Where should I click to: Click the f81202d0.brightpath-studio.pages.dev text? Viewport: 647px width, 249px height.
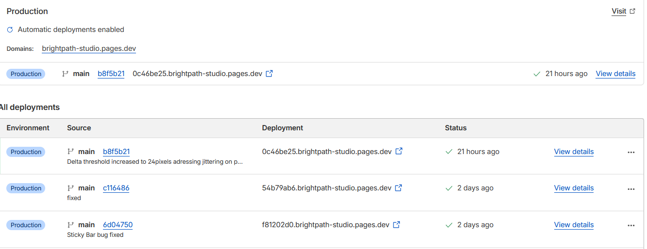pyautogui.click(x=325, y=225)
